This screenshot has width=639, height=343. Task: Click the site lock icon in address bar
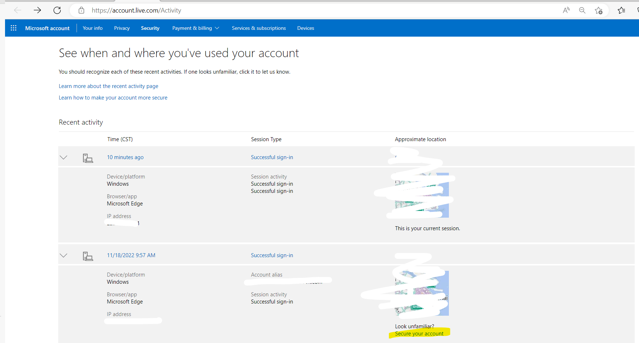82,10
